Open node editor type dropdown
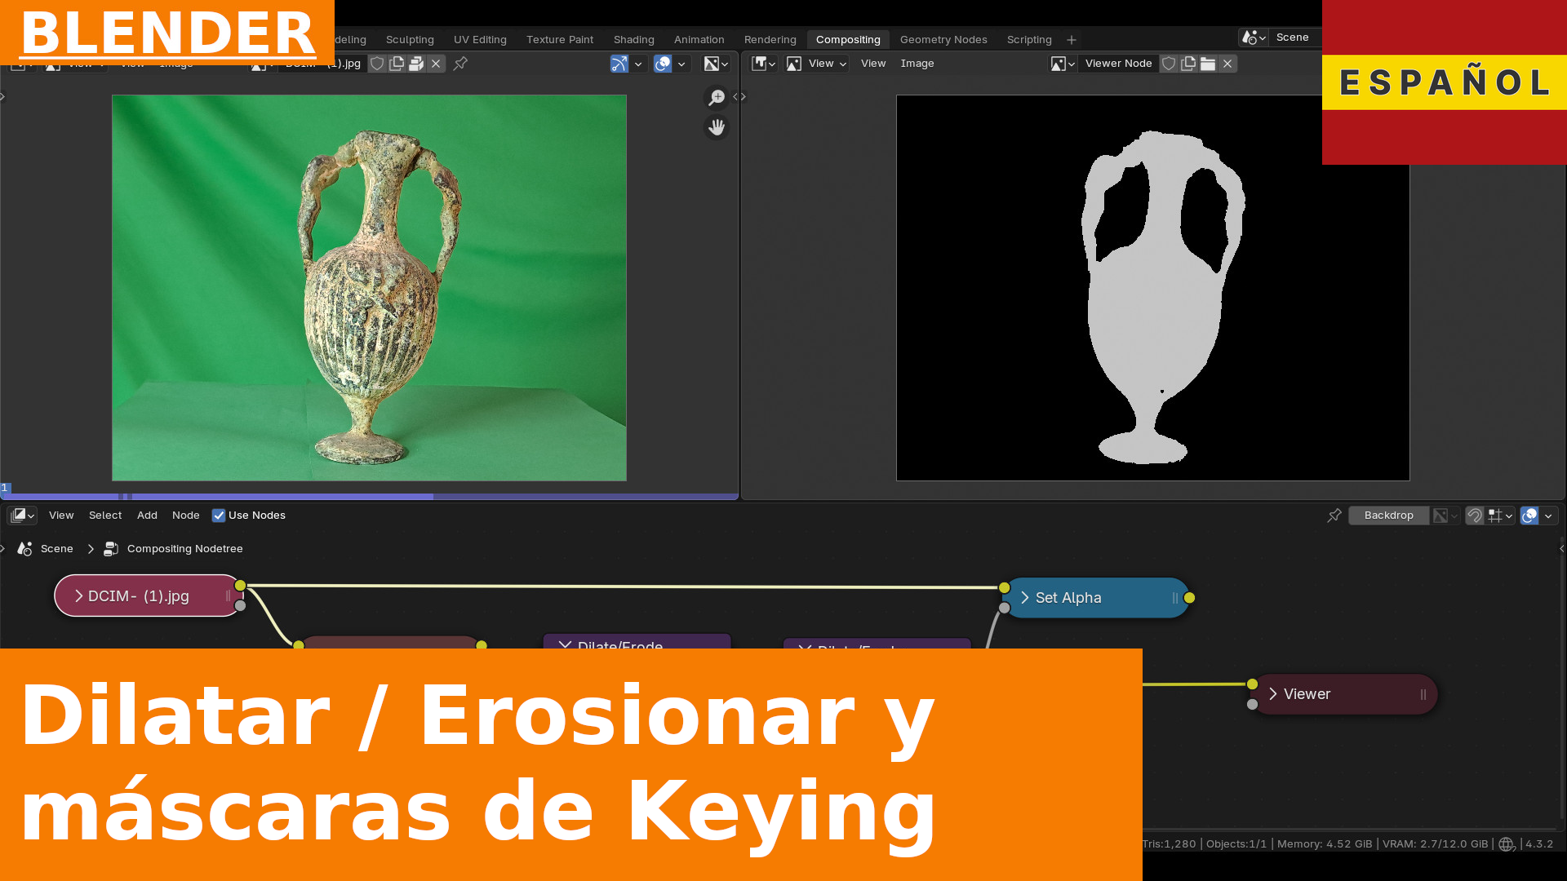Viewport: 1567px width, 881px height. point(22,516)
